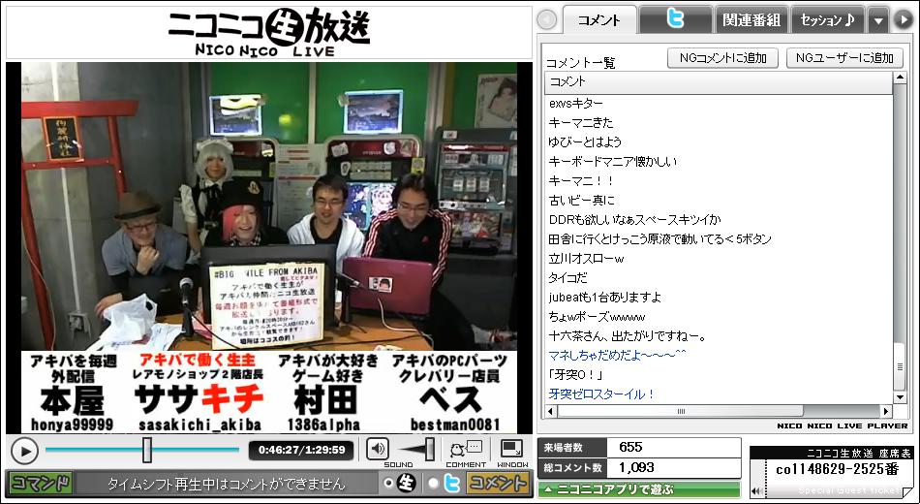Click the WINDOW mode icon
The width and height of the screenshot is (920, 504).
coord(511,449)
